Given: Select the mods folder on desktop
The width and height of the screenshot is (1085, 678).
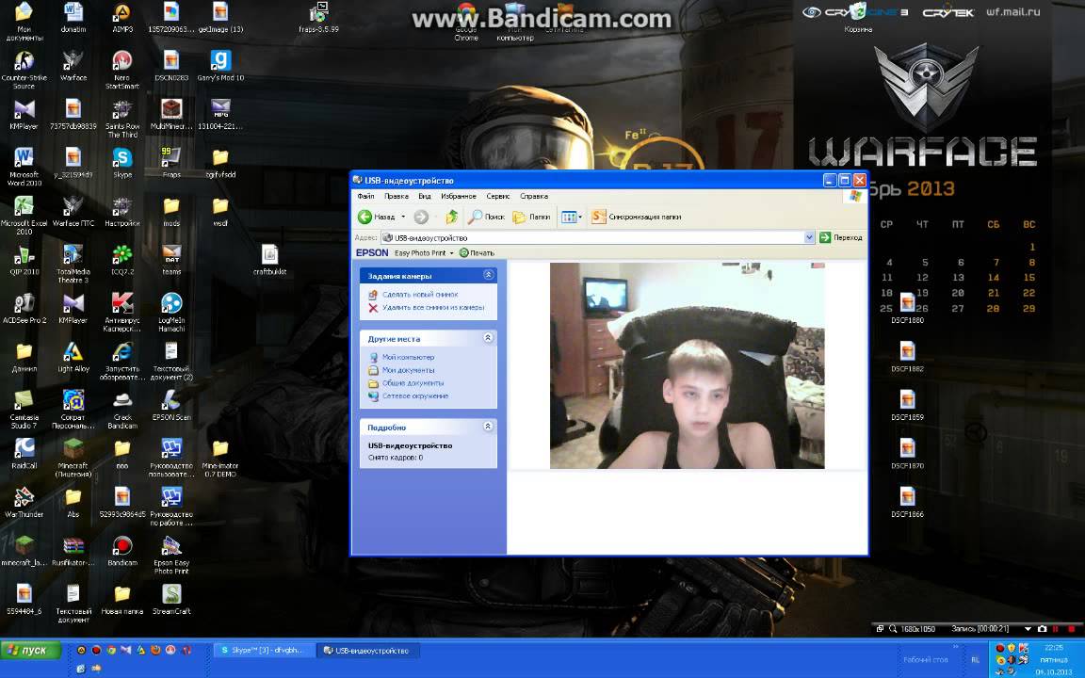Looking at the screenshot, I should [171, 212].
